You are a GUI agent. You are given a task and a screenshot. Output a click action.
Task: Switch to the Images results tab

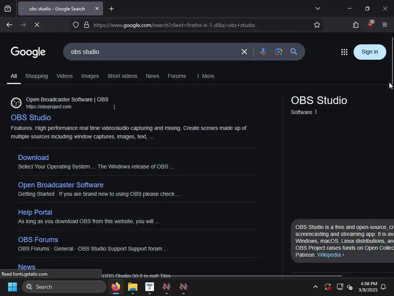click(90, 76)
